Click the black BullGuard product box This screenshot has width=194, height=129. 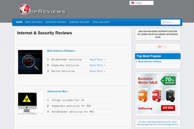pos(171,95)
